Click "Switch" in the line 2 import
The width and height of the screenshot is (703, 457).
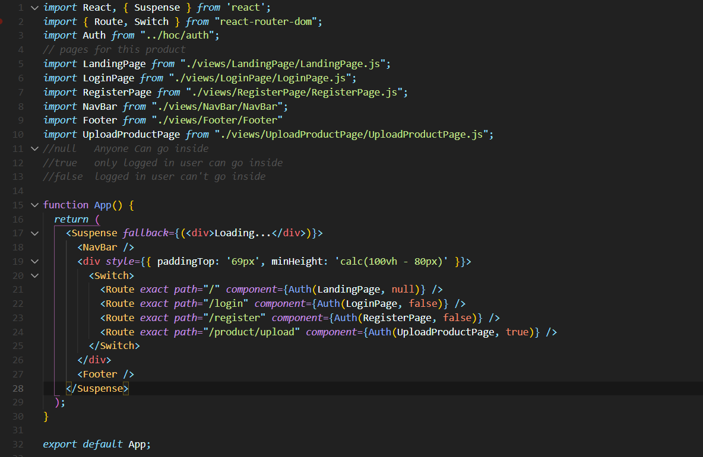[x=151, y=21]
